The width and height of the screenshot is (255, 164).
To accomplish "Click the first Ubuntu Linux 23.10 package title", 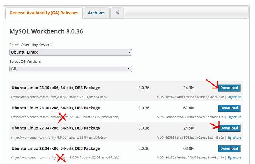I will [56, 88].
